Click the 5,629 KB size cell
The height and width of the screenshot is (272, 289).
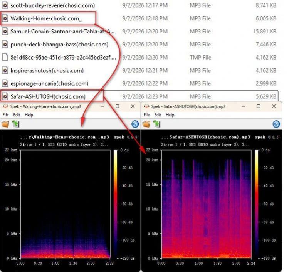click(266, 96)
